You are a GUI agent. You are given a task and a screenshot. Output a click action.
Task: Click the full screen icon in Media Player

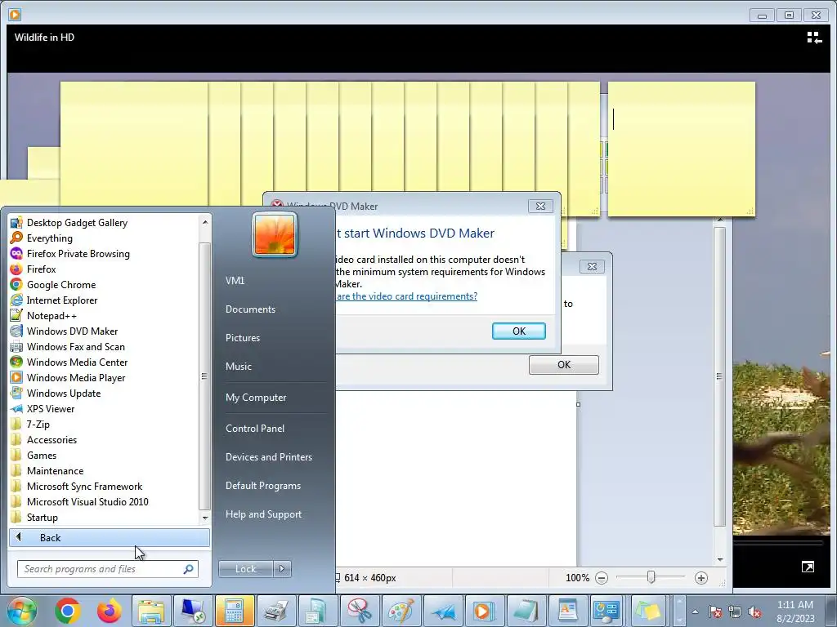808,567
